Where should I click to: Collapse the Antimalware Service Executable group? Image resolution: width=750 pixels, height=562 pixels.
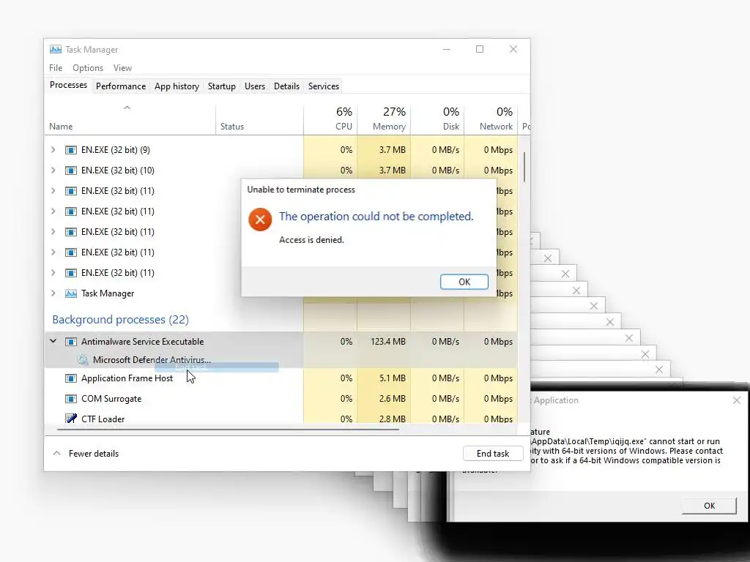click(53, 341)
